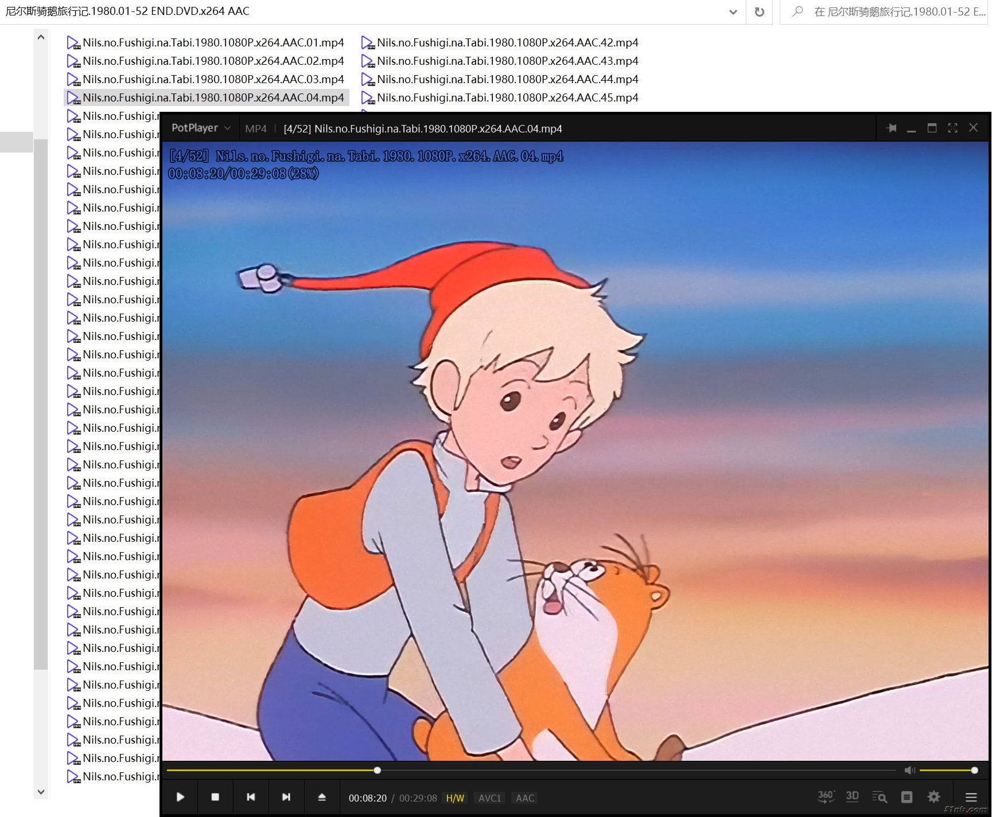Toggle 3D video mode
992x817 pixels.
[853, 796]
